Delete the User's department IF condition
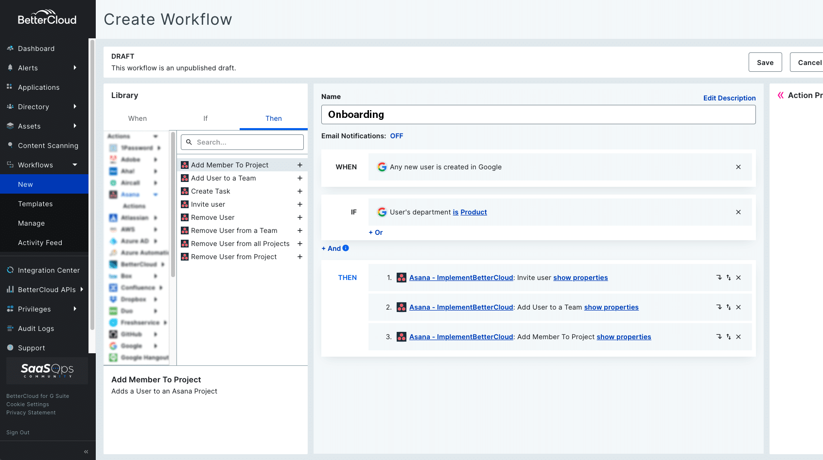Screen dimensions: 823x460 (x=738, y=212)
